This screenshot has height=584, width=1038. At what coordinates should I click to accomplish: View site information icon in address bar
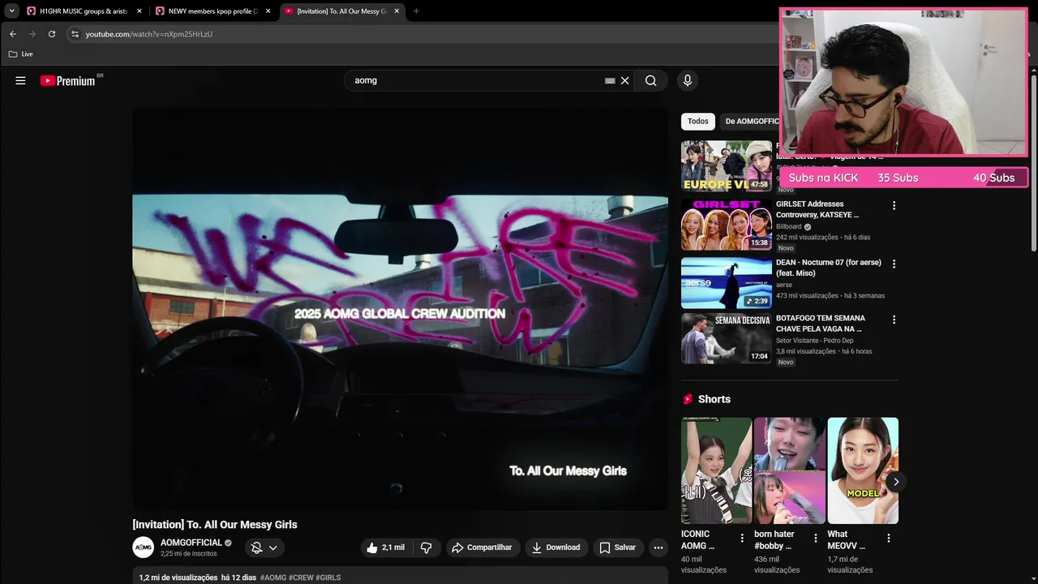coord(75,34)
